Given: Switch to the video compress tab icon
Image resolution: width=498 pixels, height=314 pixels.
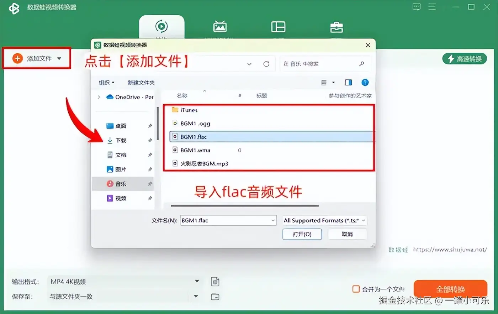Looking at the screenshot, I should pyautogui.click(x=220, y=27).
